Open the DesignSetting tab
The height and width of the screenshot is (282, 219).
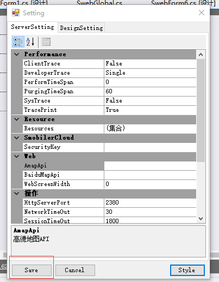(82, 28)
